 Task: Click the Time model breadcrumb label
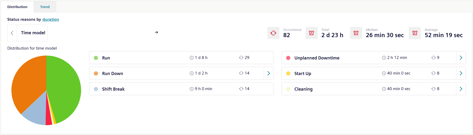(33, 33)
